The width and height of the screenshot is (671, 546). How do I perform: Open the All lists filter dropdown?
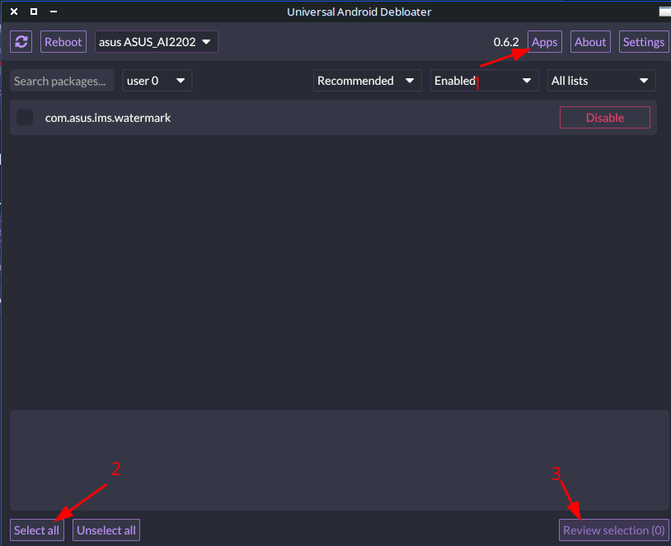click(601, 81)
